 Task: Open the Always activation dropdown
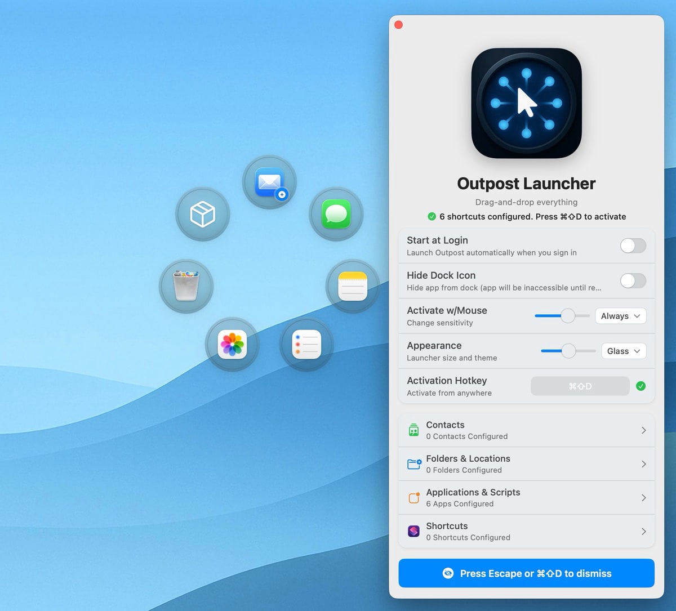(620, 316)
